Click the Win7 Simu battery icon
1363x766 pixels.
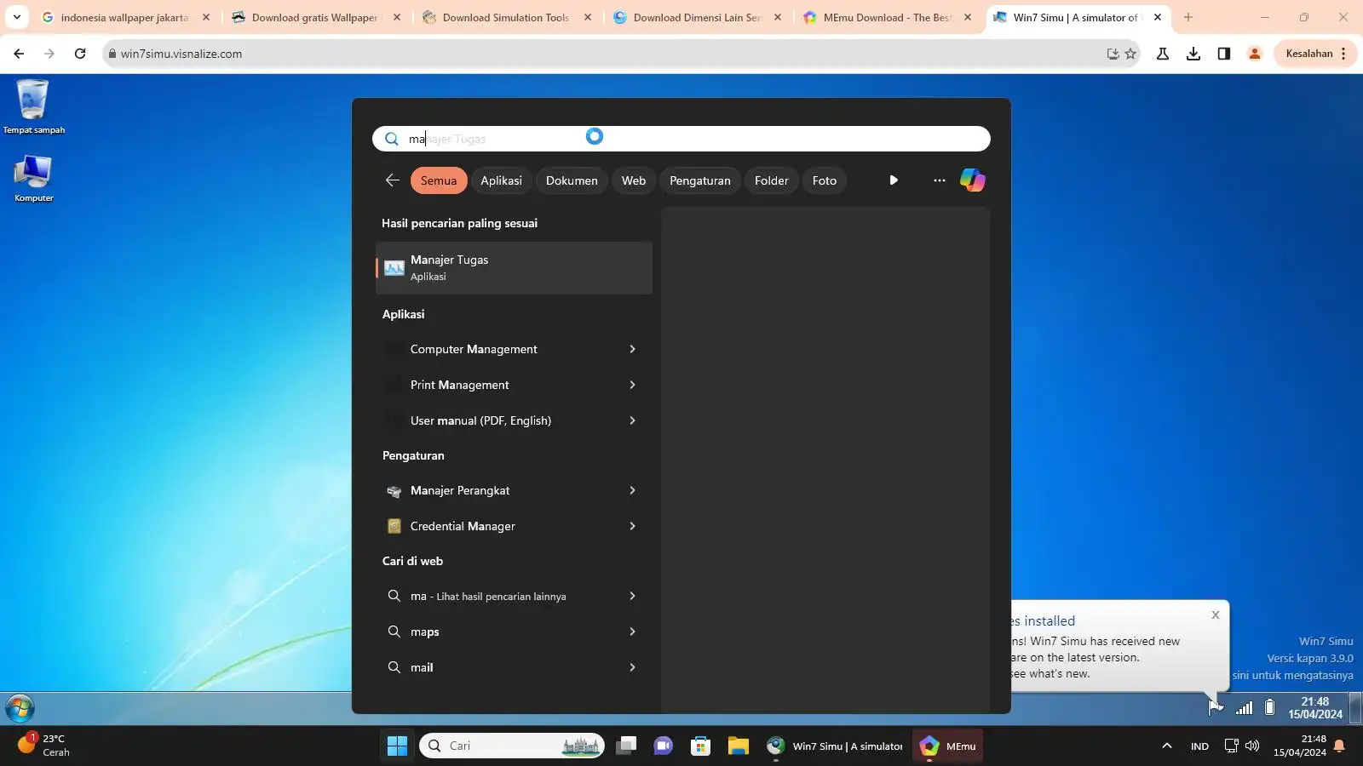click(x=1269, y=707)
